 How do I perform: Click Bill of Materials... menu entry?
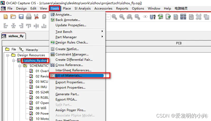(77, 76)
